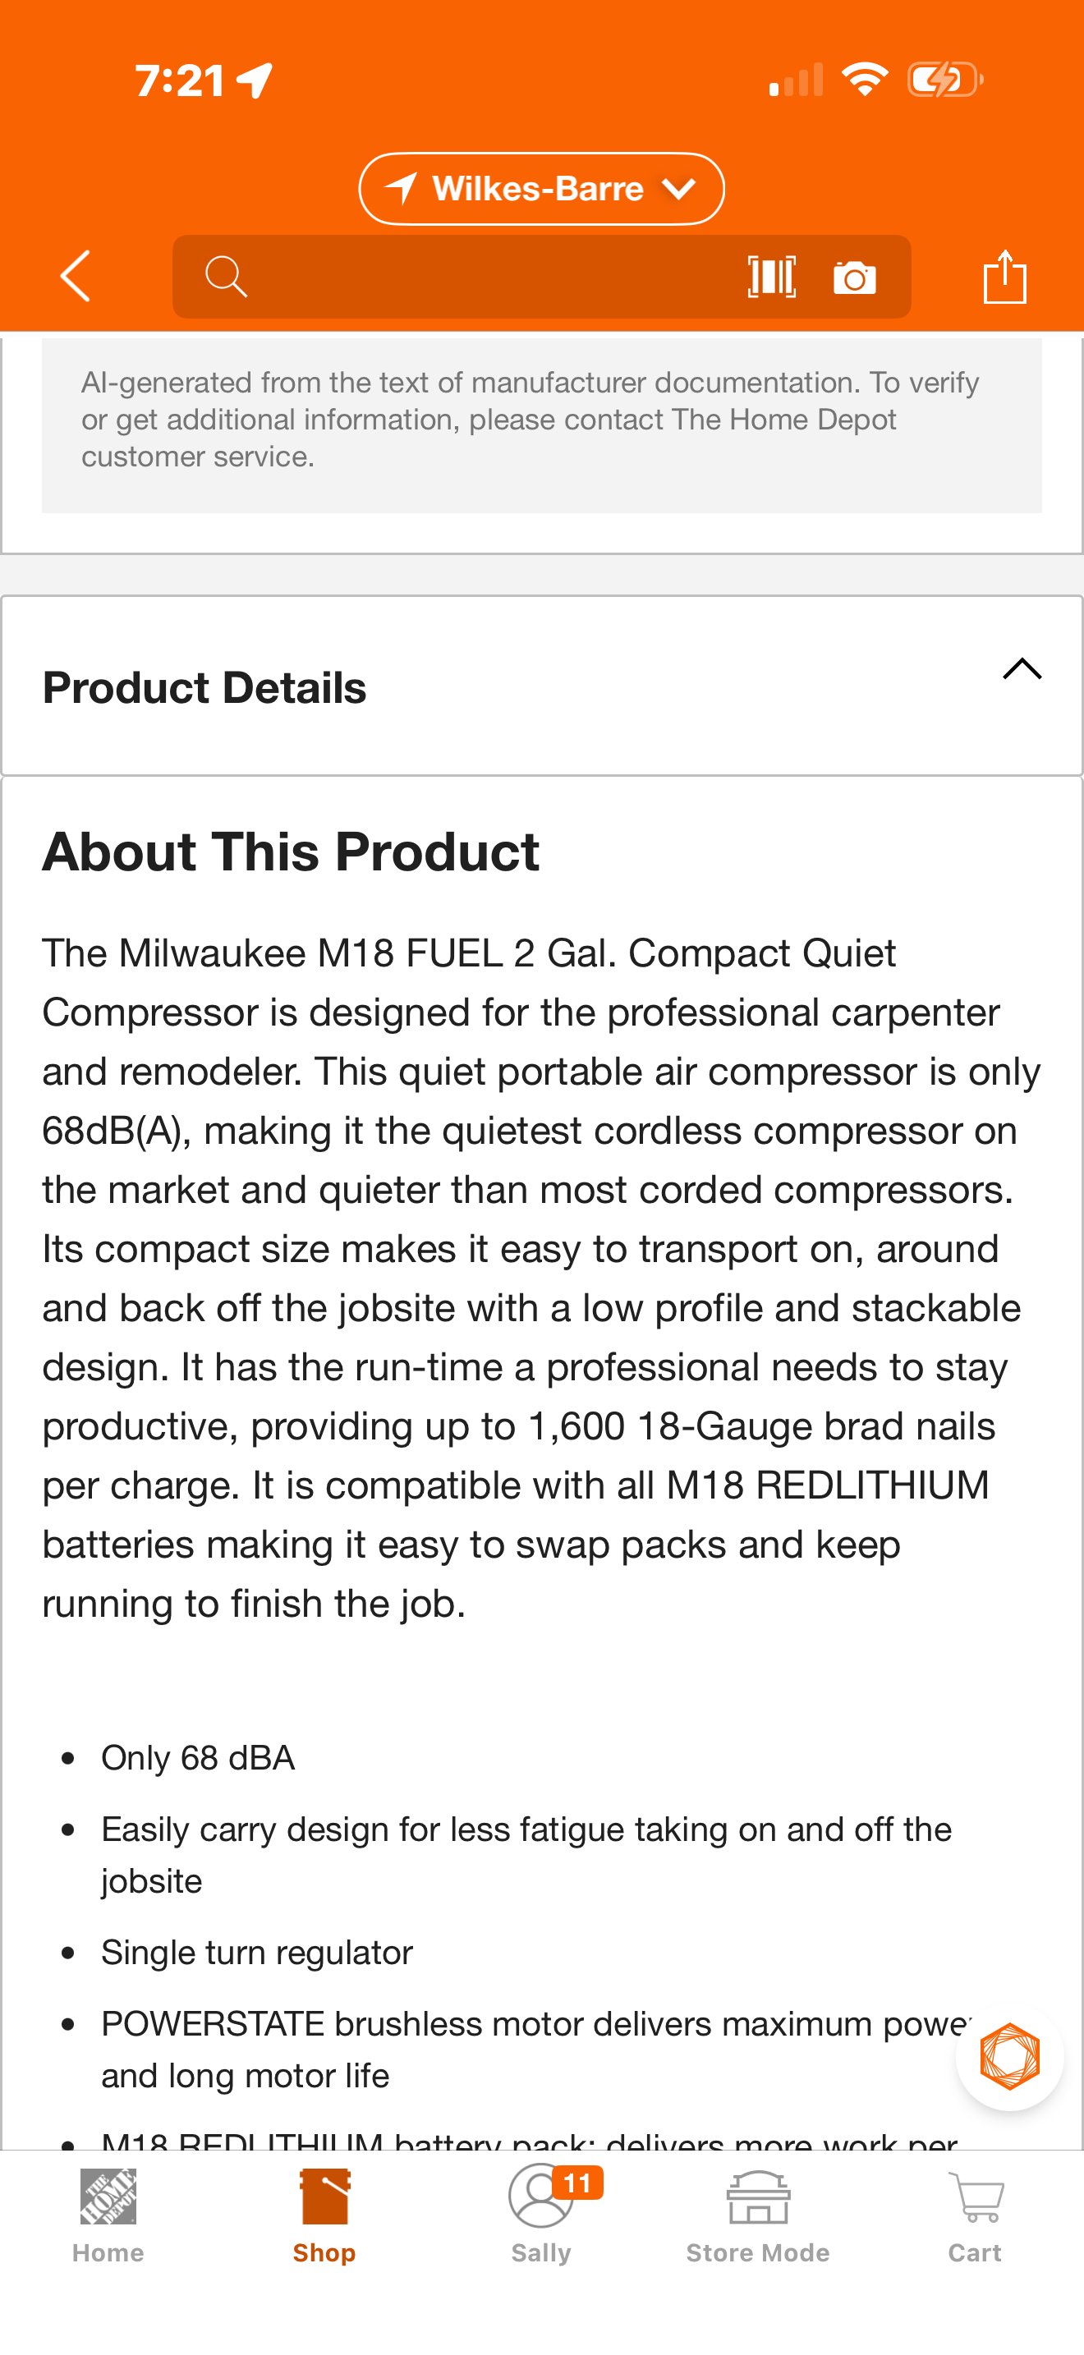This screenshot has height=2355, width=1084.
Task: Collapse the Product Details section chevron
Action: 1021,670
